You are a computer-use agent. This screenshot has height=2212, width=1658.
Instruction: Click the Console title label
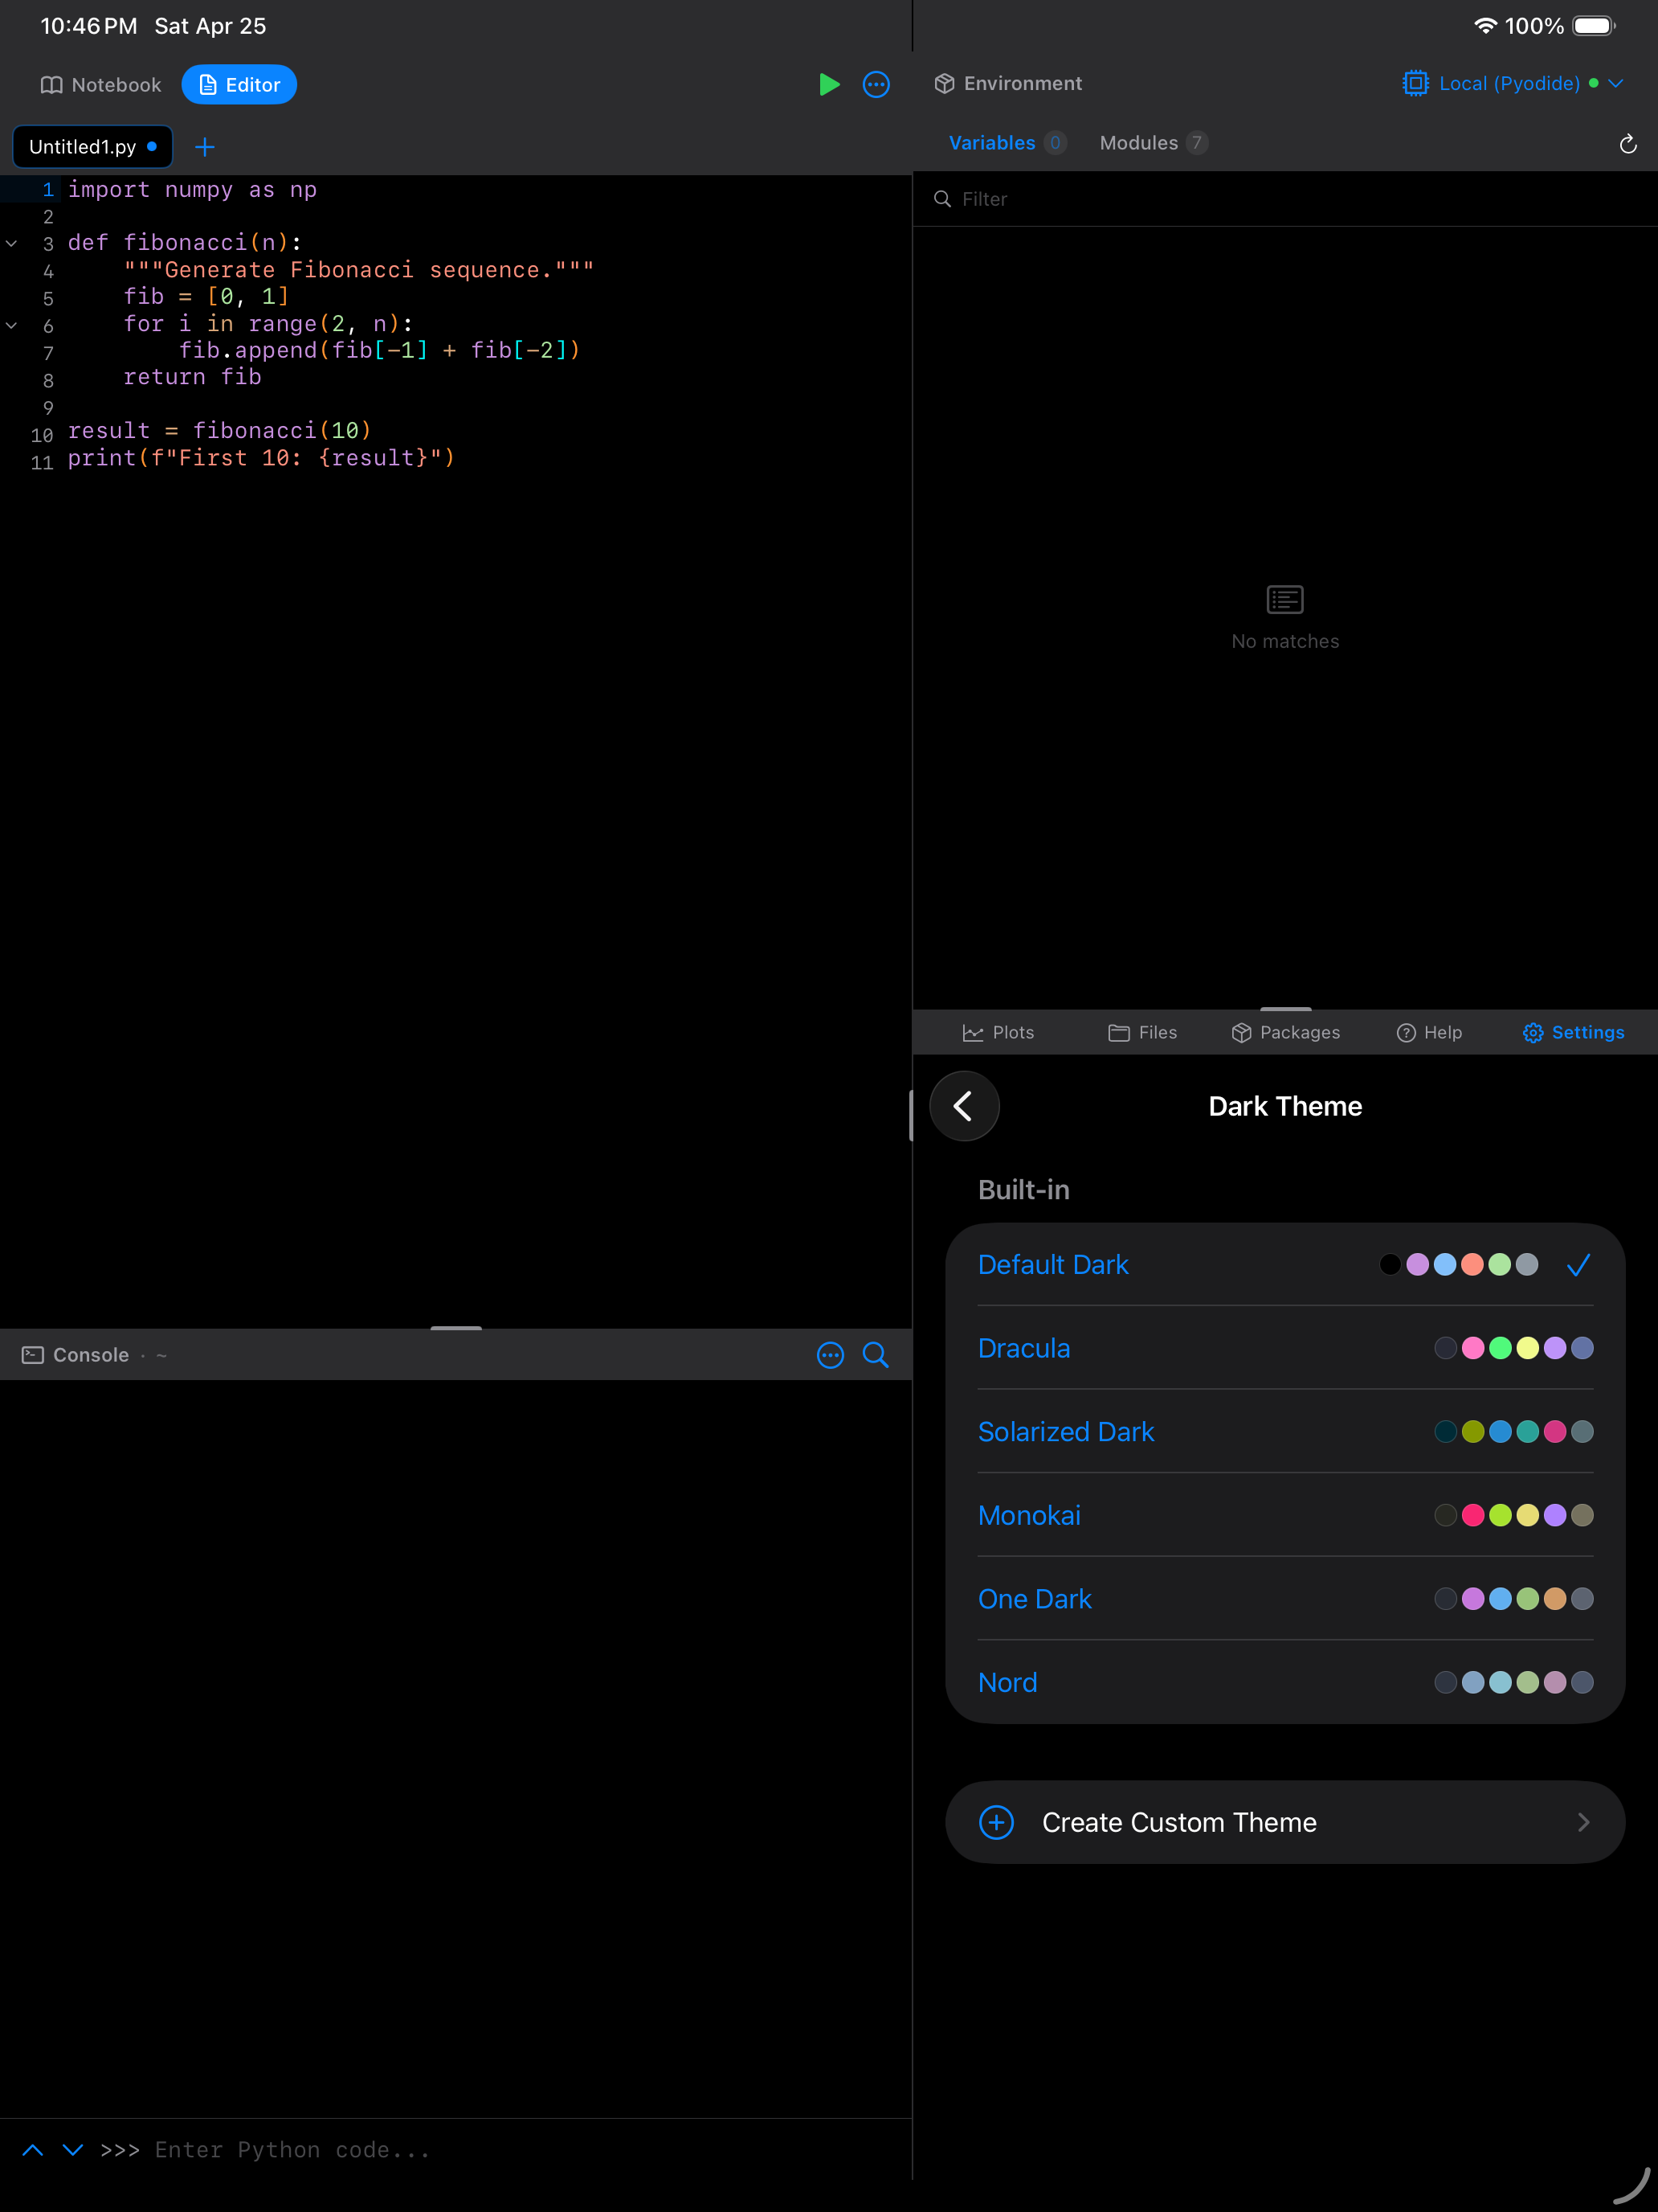(91, 1355)
